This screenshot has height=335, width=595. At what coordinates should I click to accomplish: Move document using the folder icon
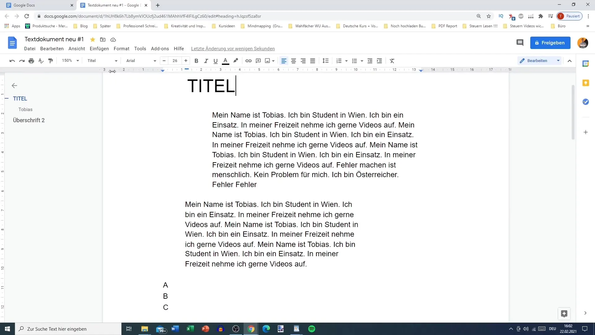[x=103, y=39]
